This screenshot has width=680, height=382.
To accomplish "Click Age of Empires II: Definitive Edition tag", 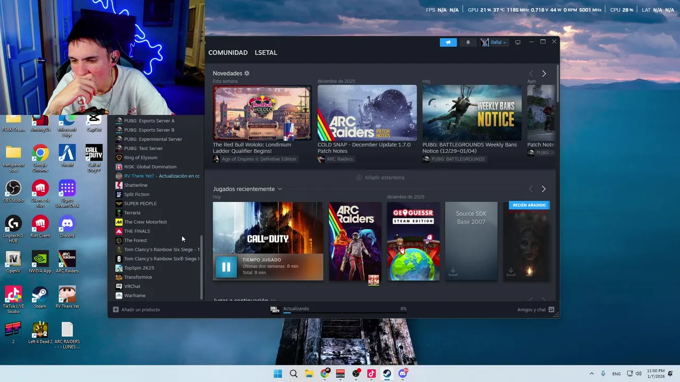I will tap(254, 159).
